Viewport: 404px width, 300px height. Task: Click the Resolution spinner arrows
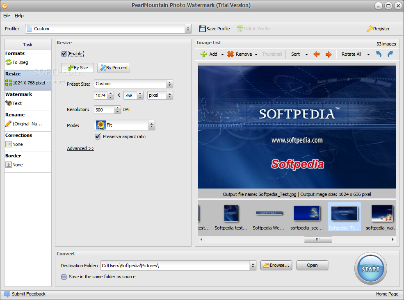pos(117,110)
